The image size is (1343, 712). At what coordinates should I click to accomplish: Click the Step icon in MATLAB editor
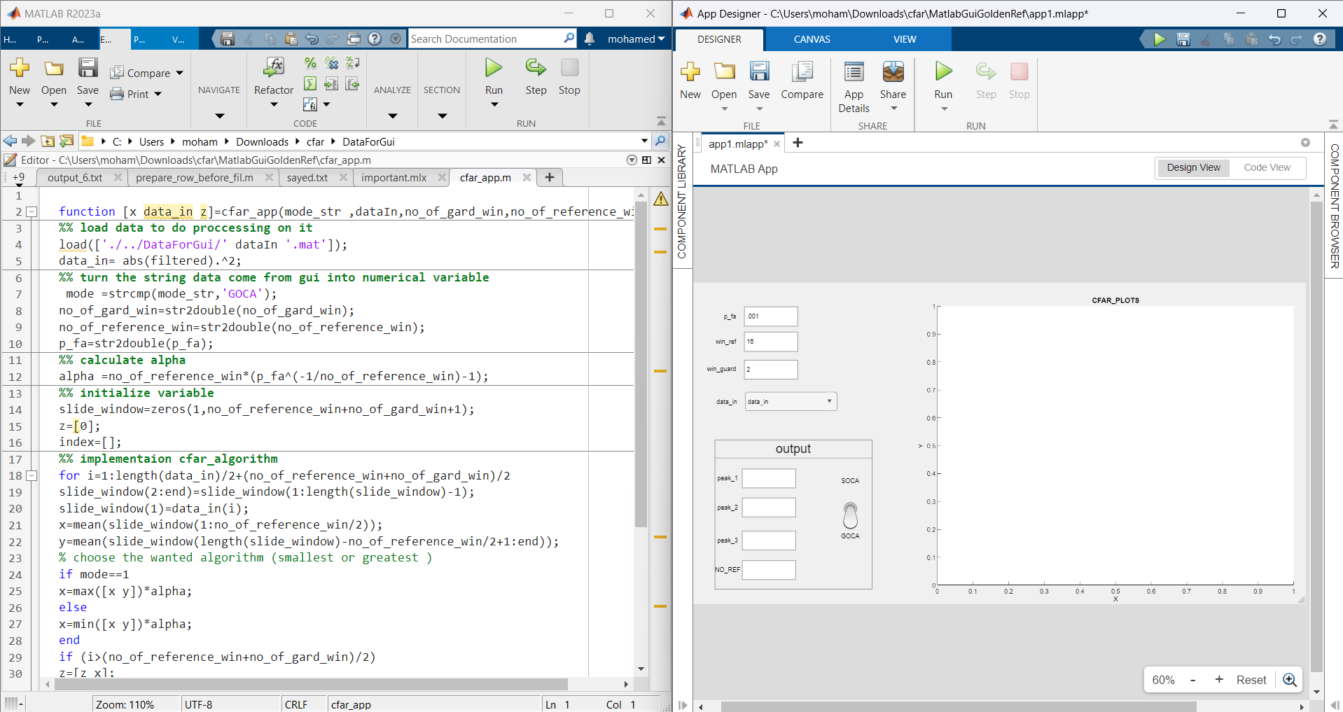pyautogui.click(x=536, y=68)
